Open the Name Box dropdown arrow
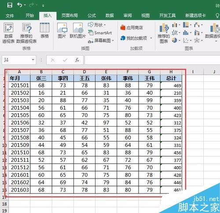220x213 pixels. pyautogui.click(x=33, y=60)
